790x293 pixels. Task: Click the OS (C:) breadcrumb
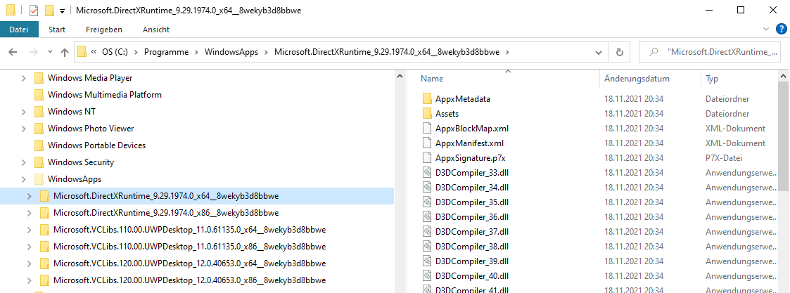click(115, 52)
